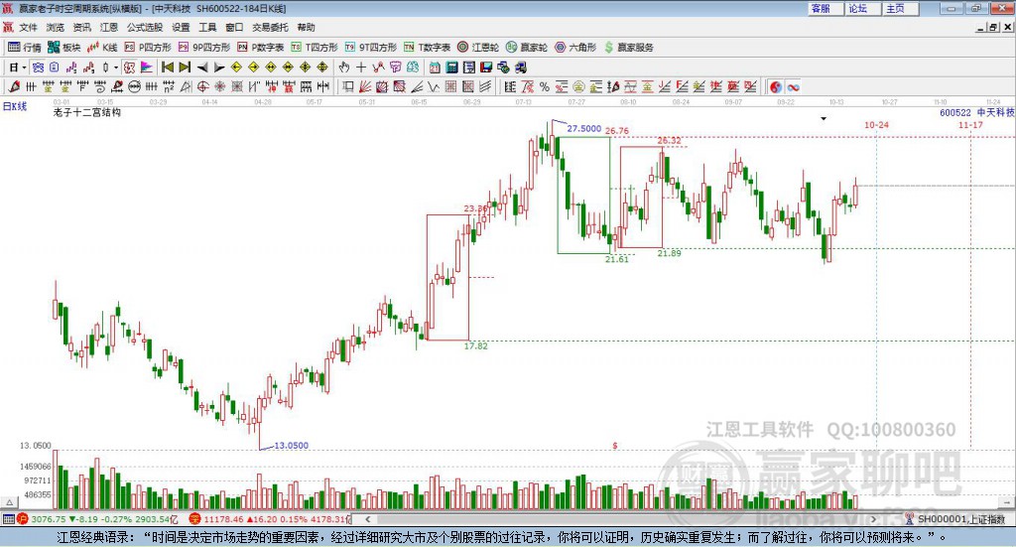1016x547 pixels.
Task: Click the horizontal scrollbar track at bottom
Action: [x=620, y=519]
